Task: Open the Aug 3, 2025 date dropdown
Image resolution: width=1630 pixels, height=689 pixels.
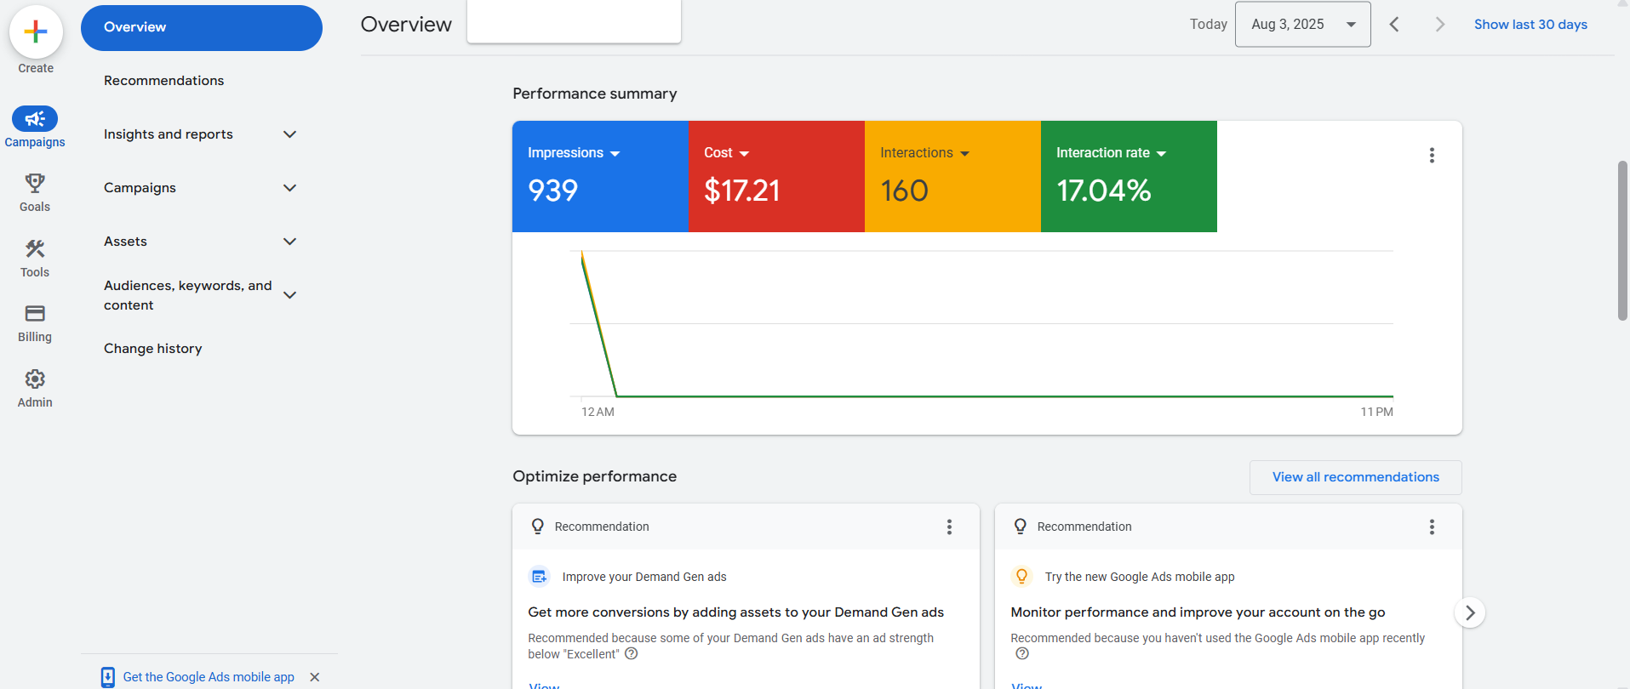Action: coord(1303,25)
